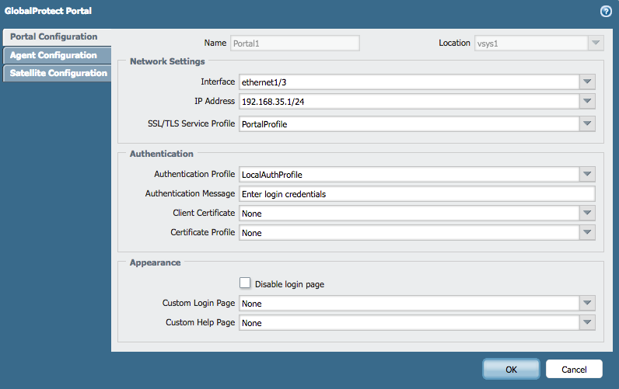
Task: Expand the SSL/TLS Service Profile dropdown
Action: 587,123
